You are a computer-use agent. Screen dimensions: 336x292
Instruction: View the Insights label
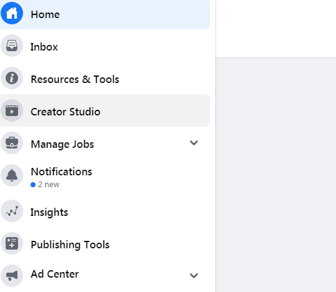49,212
